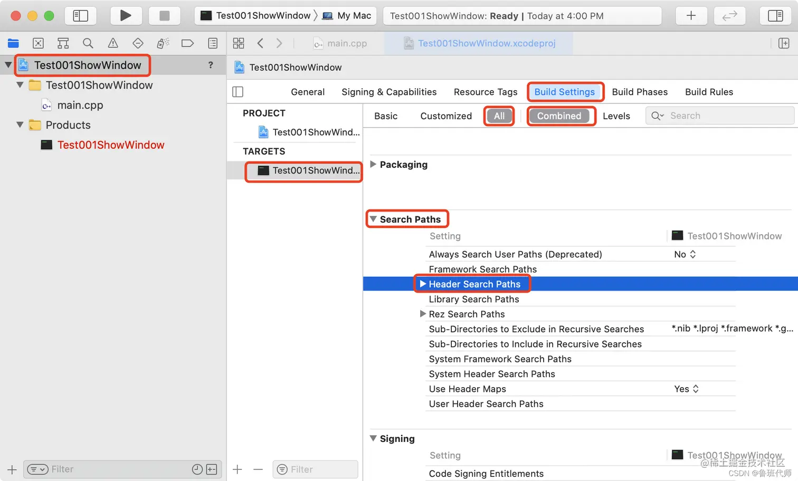Image resolution: width=798 pixels, height=481 pixels.
Task: Open the Debug navigator icon
Action: pos(163,43)
